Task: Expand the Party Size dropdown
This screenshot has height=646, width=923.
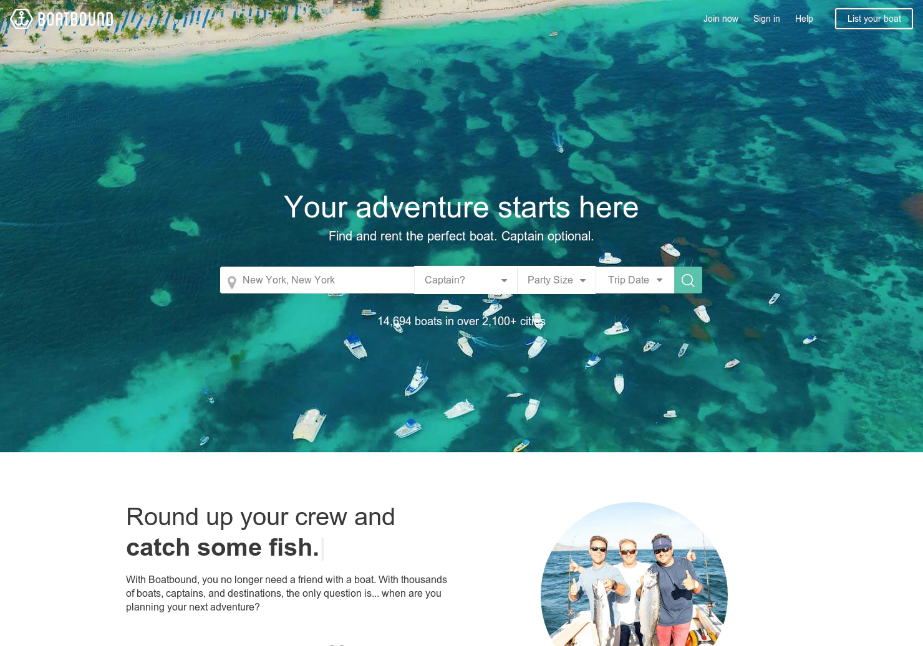Action: pyautogui.click(x=556, y=280)
